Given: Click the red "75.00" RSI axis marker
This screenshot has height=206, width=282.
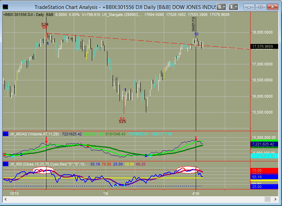Looking at the screenshot, I should coord(264,170).
